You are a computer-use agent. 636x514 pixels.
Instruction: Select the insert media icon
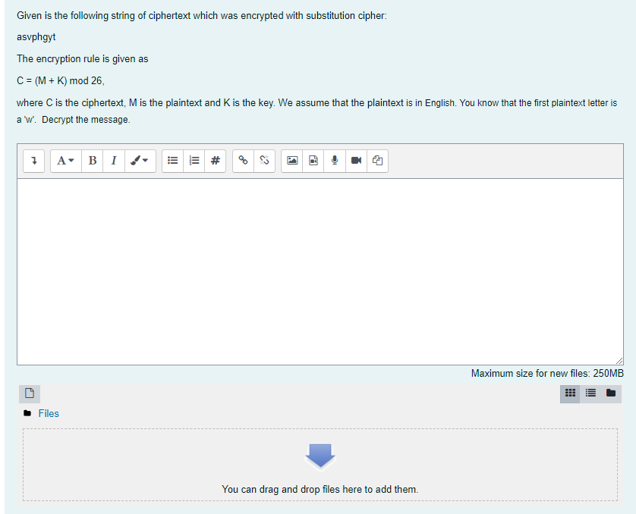tap(313, 161)
